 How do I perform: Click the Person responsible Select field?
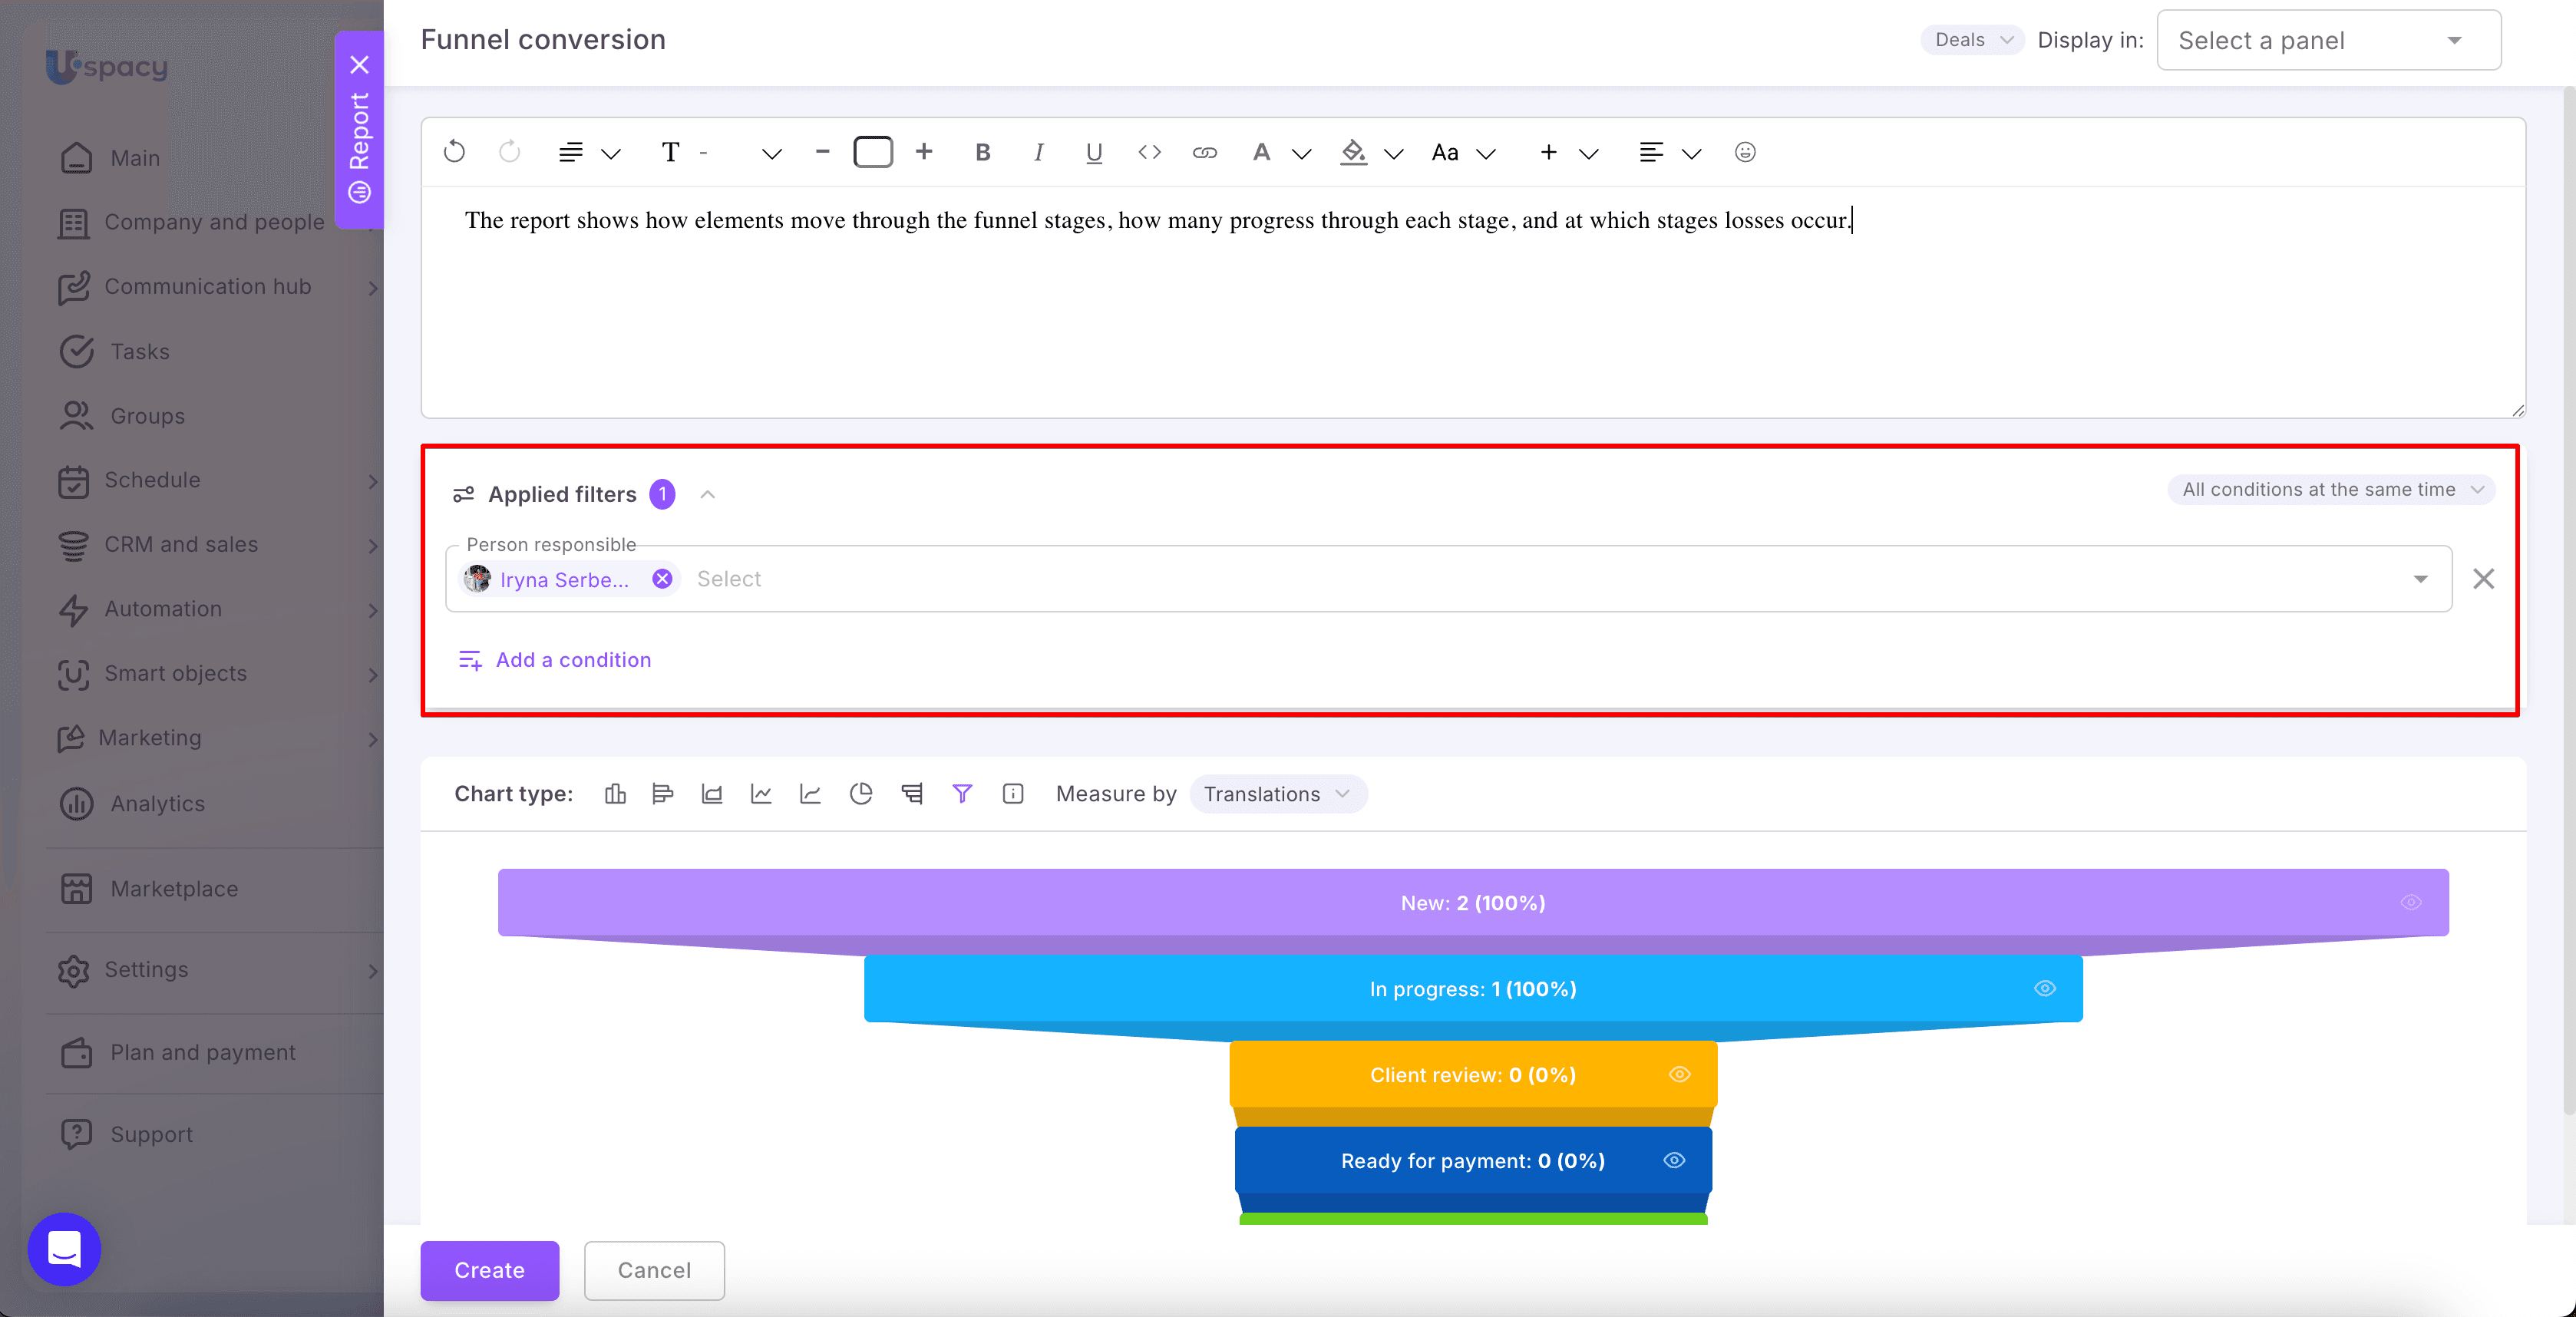point(1448,578)
